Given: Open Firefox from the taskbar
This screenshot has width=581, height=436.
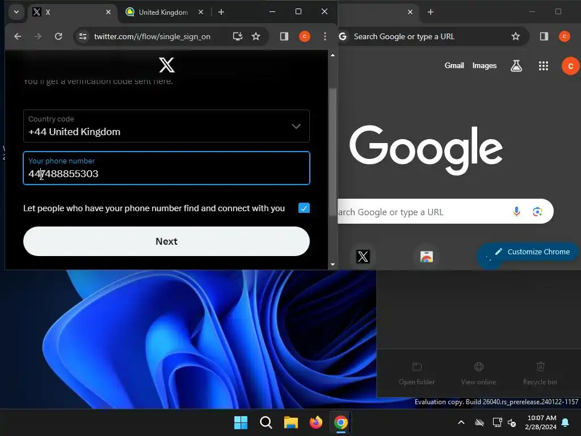Looking at the screenshot, I should [x=315, y=422].
